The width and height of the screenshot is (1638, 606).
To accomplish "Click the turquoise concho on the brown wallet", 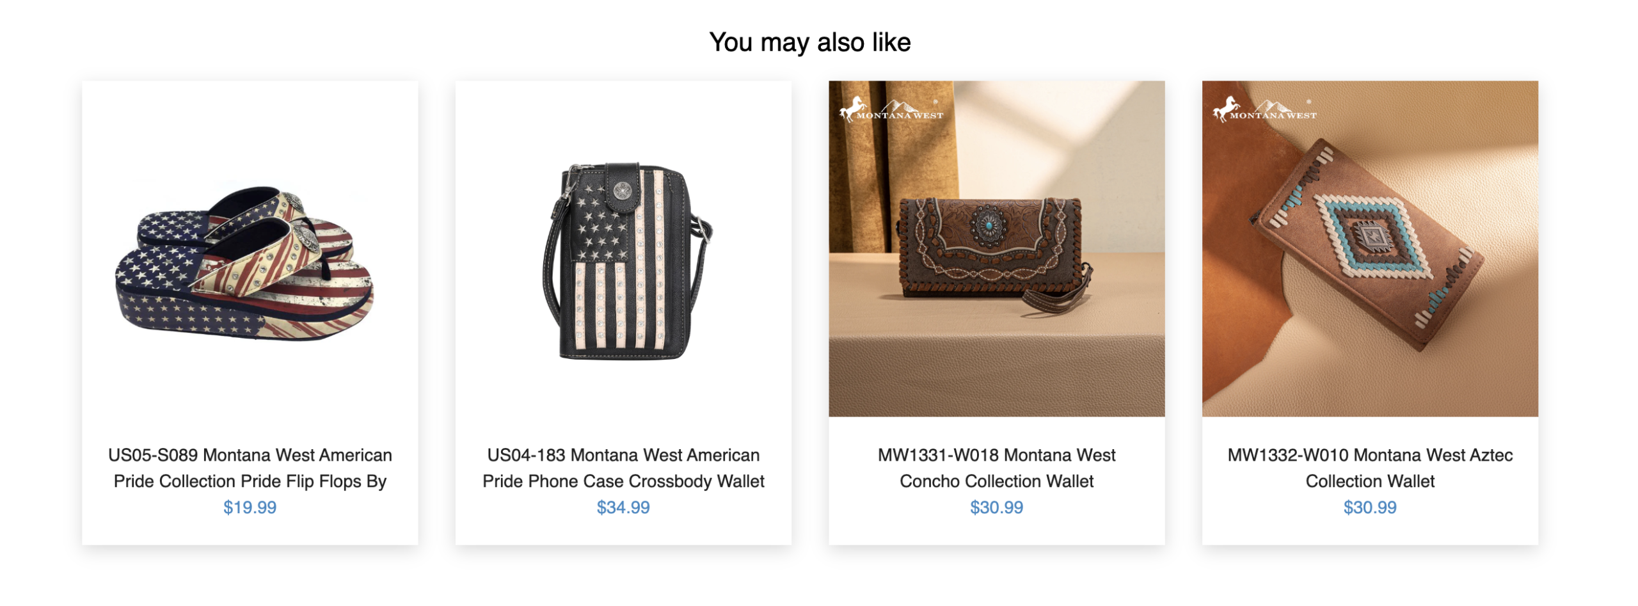I will pyautogui.click(x=988, y=224).
